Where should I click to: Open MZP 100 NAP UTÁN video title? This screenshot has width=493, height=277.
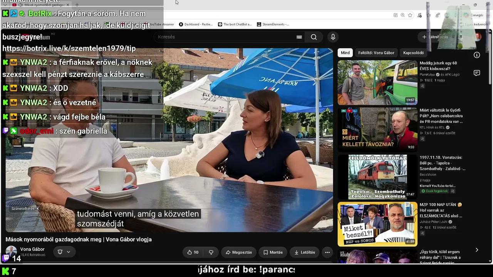pyautogui.click(x=441, y=210)
